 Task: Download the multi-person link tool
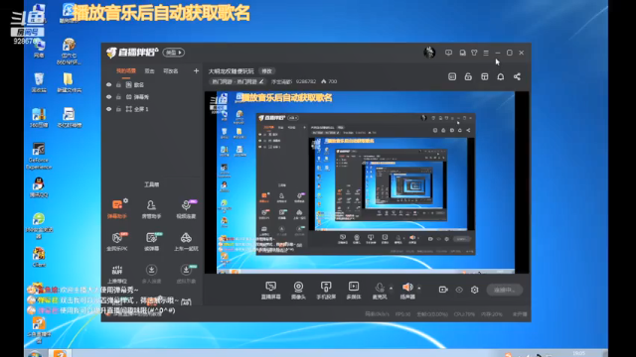[x=151, y=274]
